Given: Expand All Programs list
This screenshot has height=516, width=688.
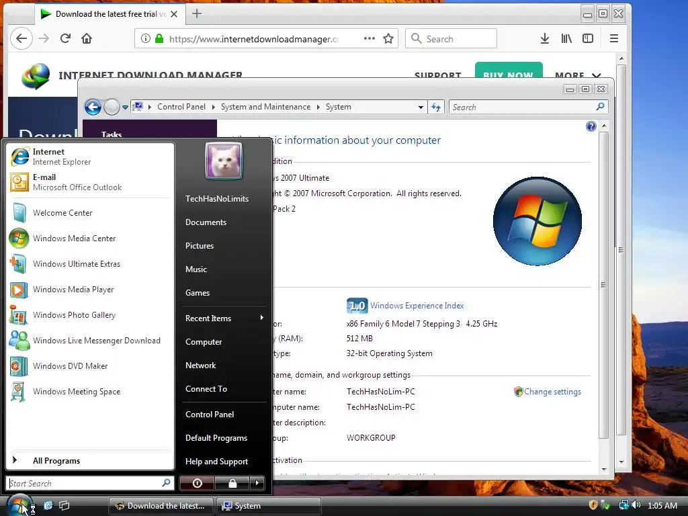Looking at the screenshot, I should point(90,460).
